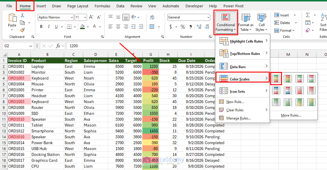Screen dimensions: 327x170
Task: Apply Comma Style format
Action: pyautogui.click(x=191, y=26)
